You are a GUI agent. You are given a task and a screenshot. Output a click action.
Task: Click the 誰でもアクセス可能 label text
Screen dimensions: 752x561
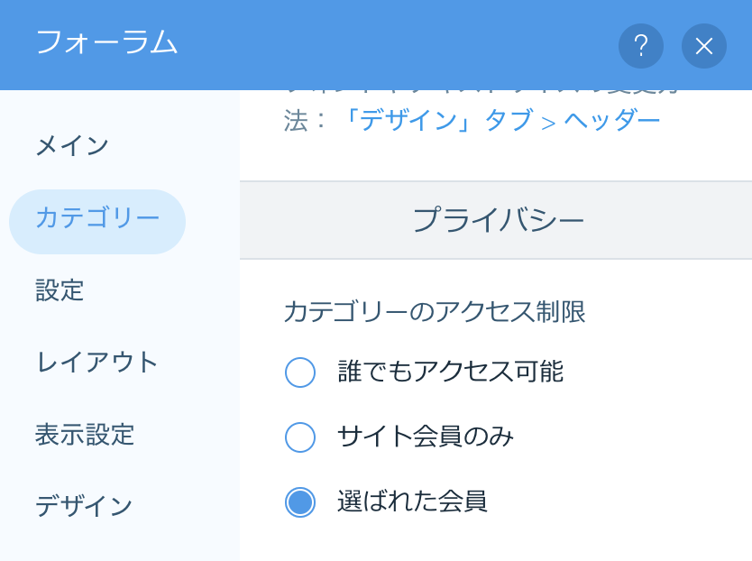coord(450,372)
